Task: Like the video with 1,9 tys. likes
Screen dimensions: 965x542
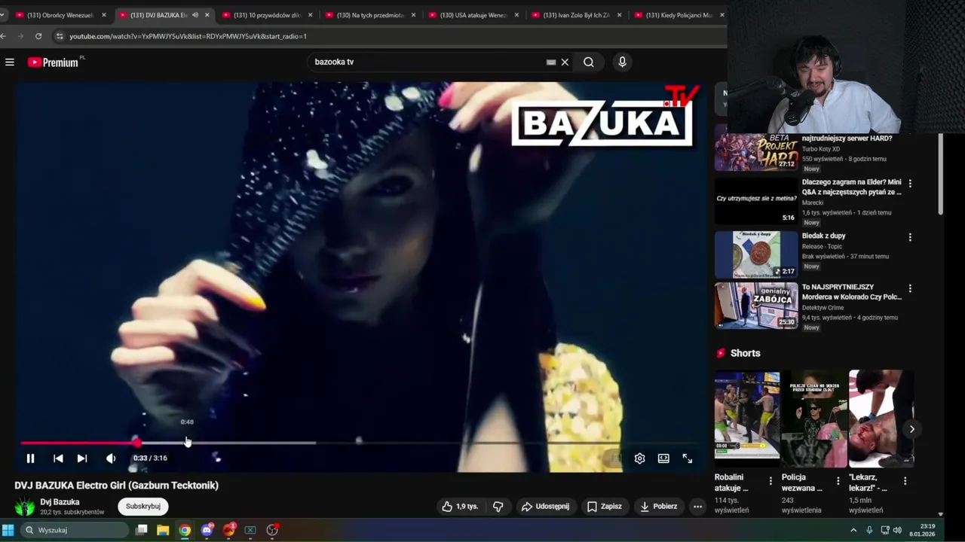Action: click(460, 507)
